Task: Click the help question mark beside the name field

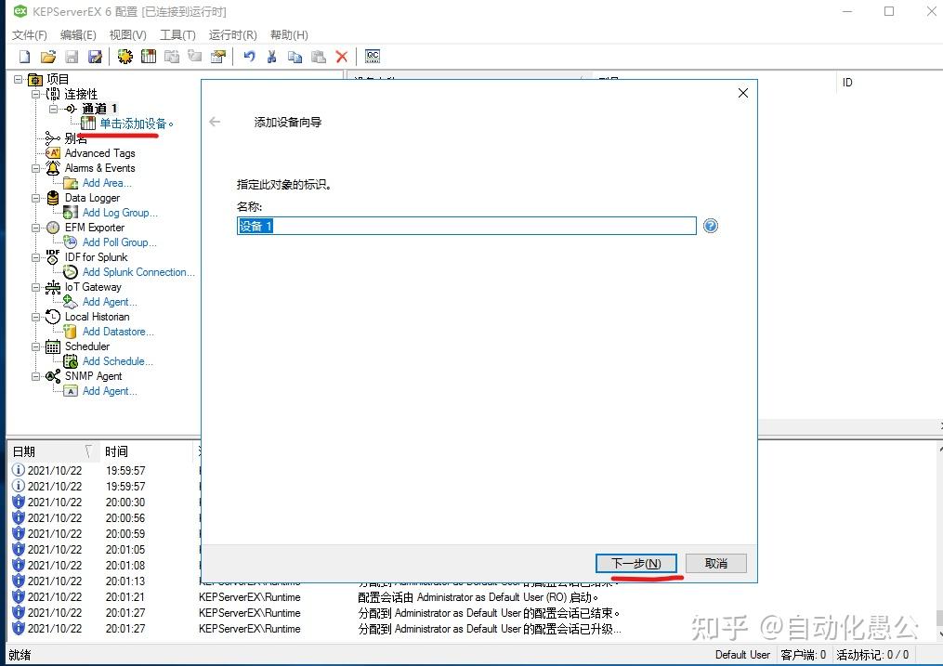Action: tap(710, 225)
